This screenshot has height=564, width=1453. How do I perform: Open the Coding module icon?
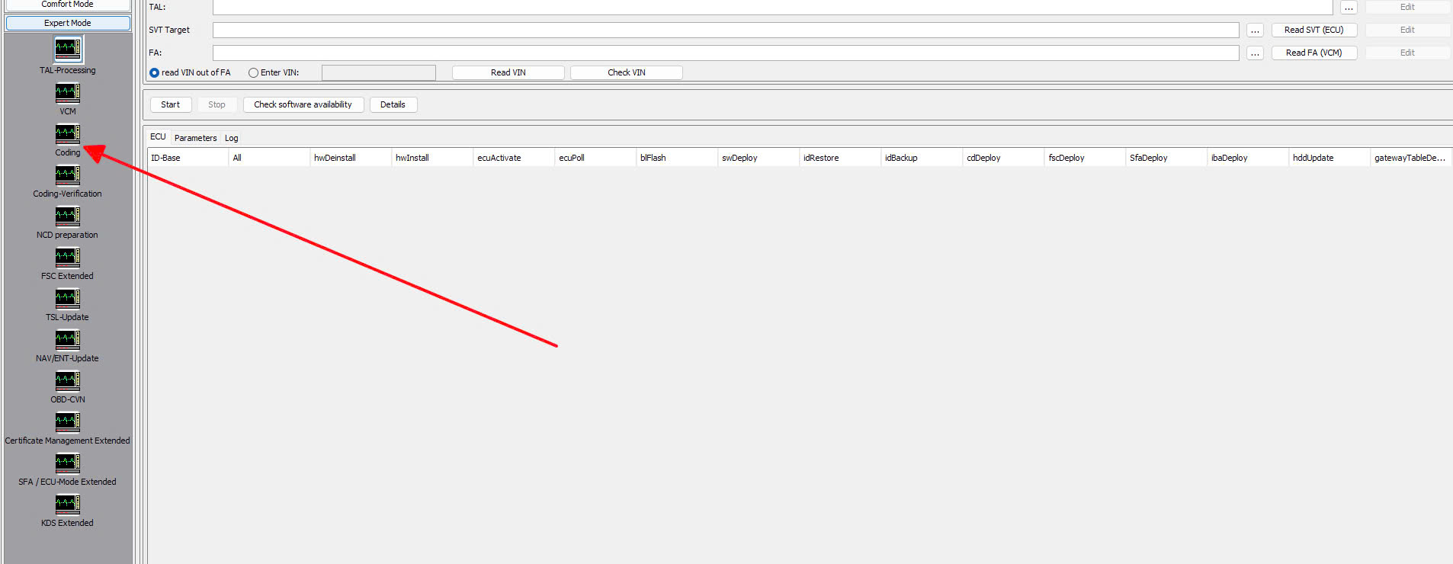tap(68, 133)
